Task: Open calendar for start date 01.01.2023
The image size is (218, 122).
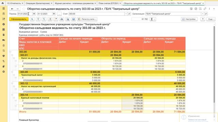Action: [34, 14]
